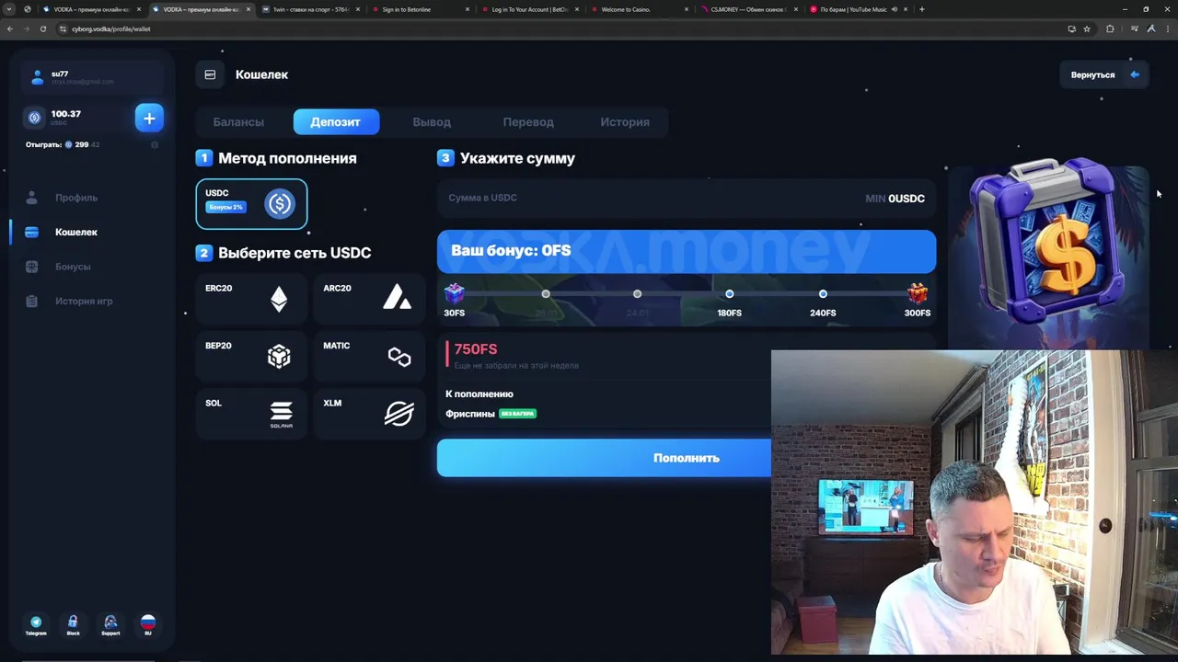
Task: Click browser back arrow
Action: tap(10, 29)
